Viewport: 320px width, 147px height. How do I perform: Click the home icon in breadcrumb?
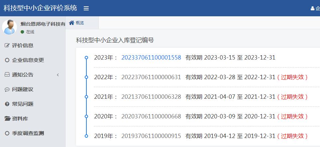pos(71,23)
